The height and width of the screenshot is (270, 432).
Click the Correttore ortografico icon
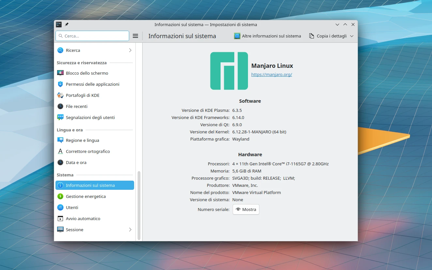60,151
